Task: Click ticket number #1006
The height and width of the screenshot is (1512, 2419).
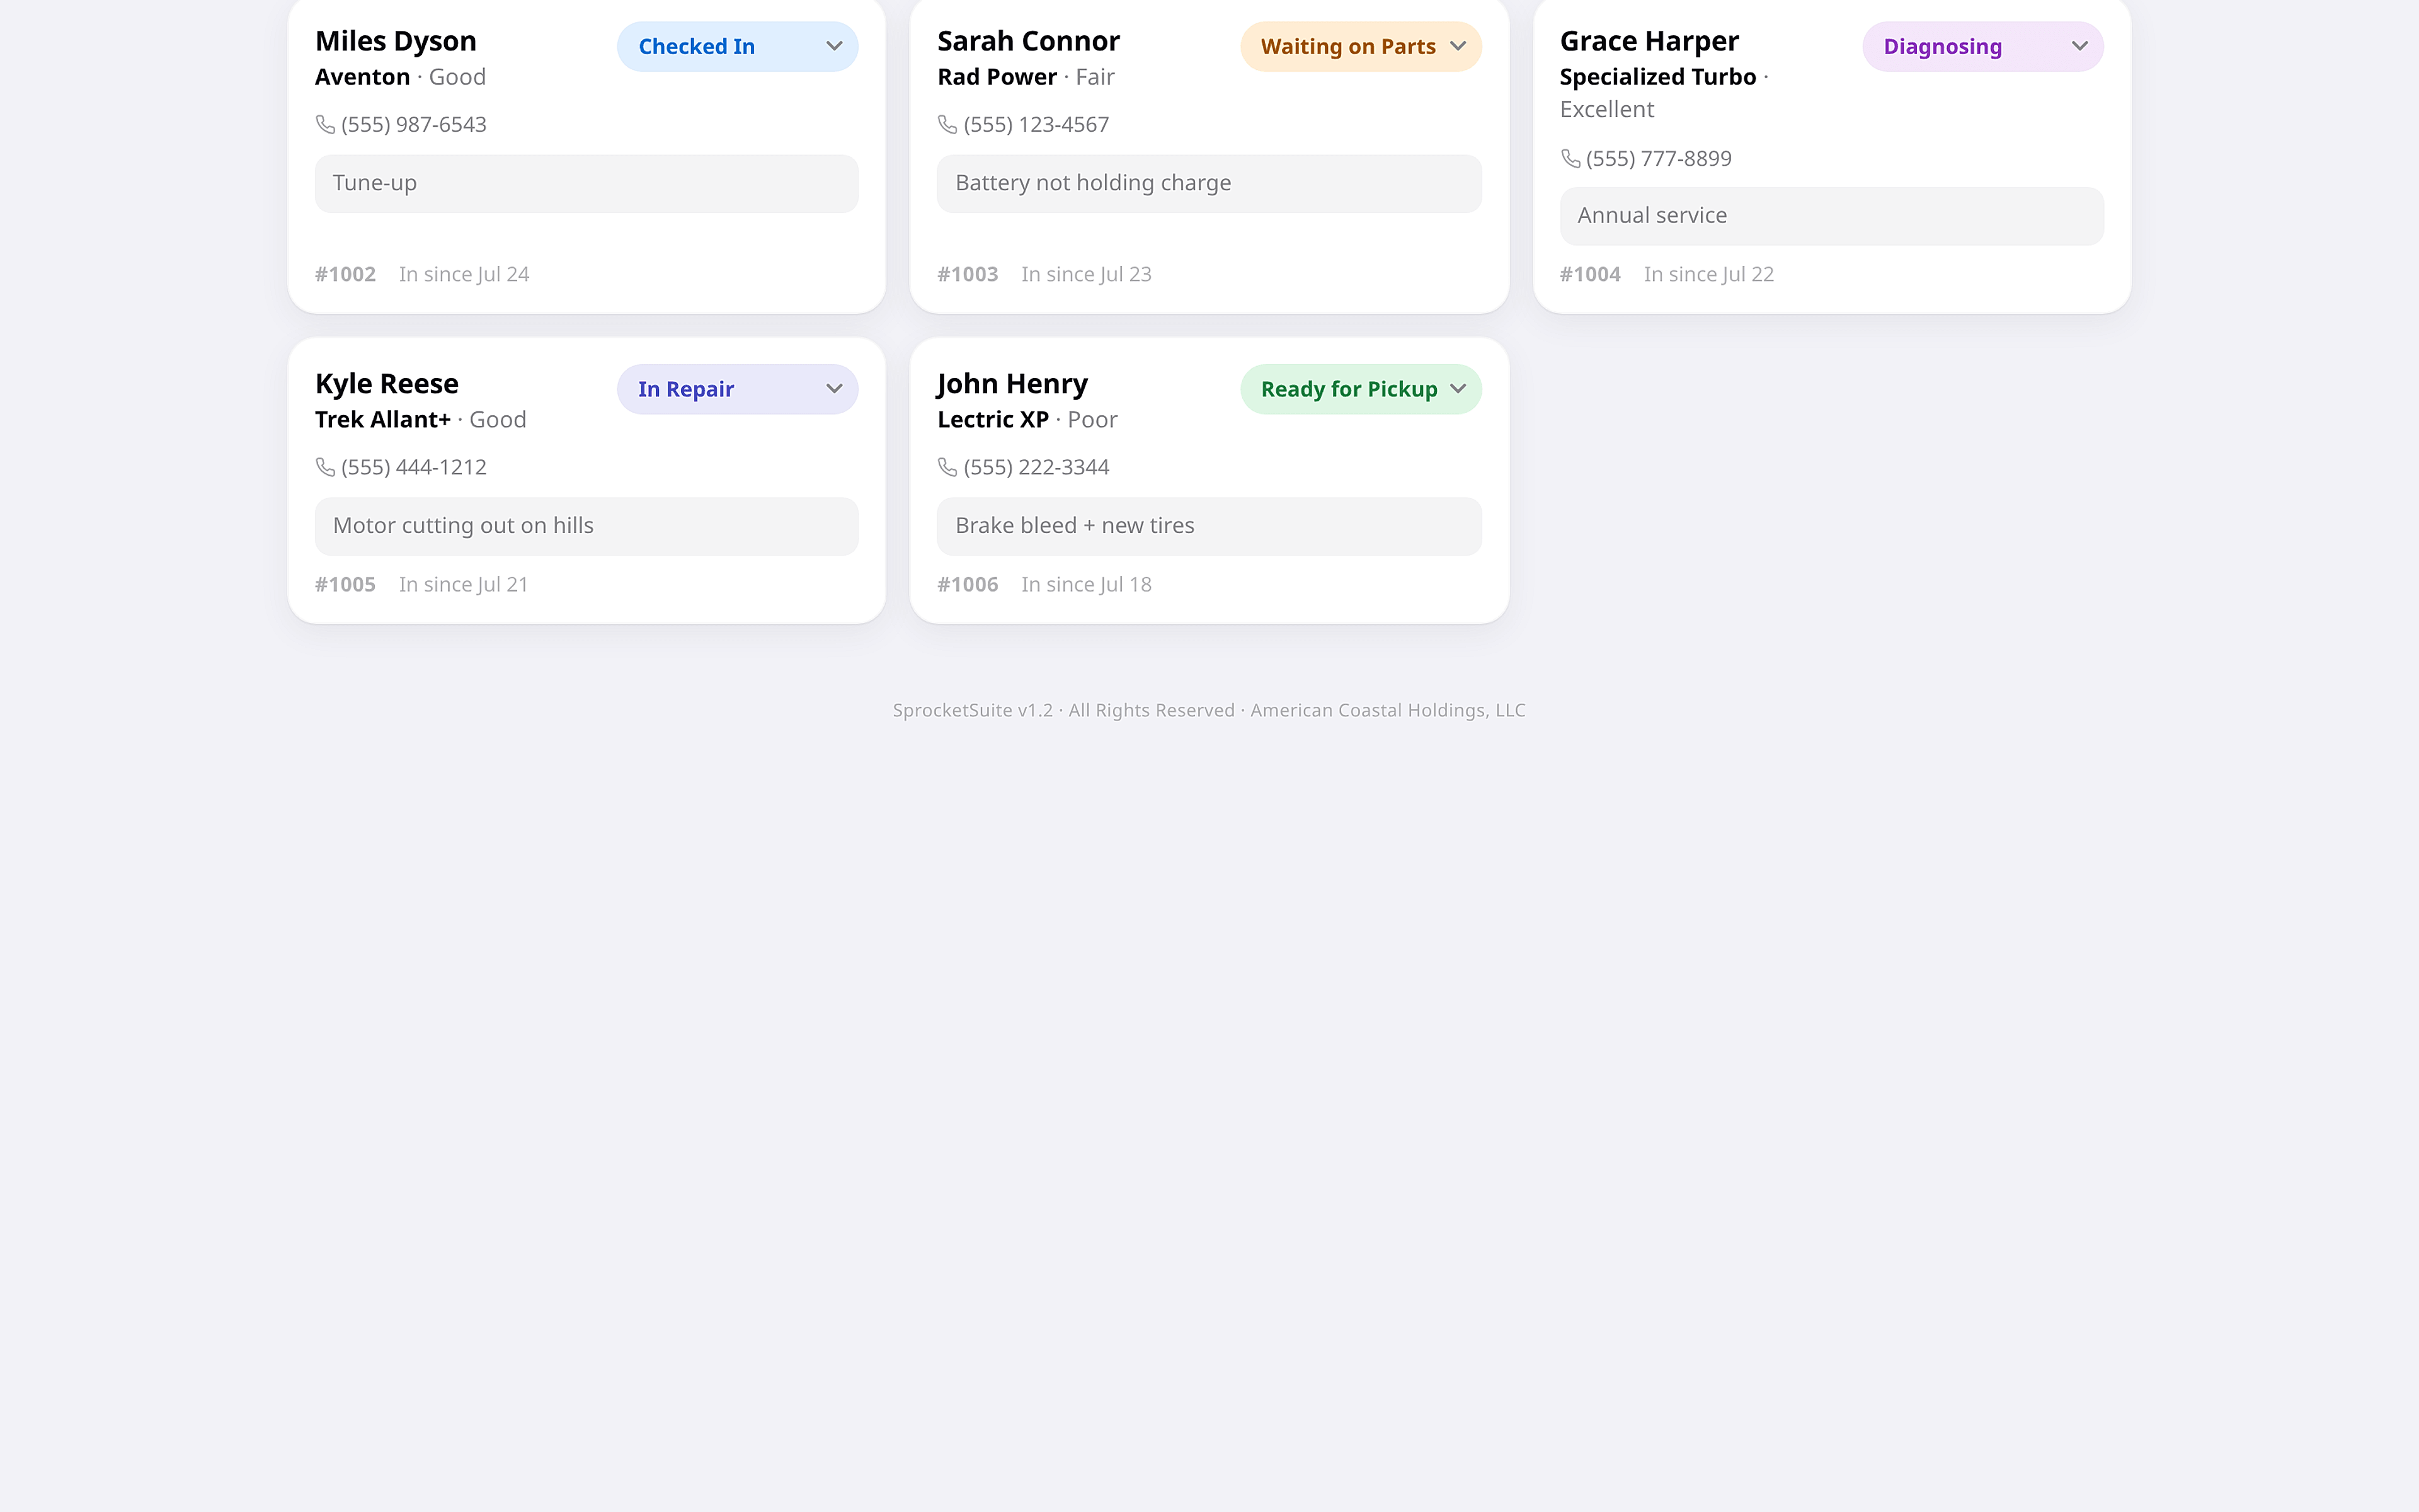Action: tap(968, 584)
